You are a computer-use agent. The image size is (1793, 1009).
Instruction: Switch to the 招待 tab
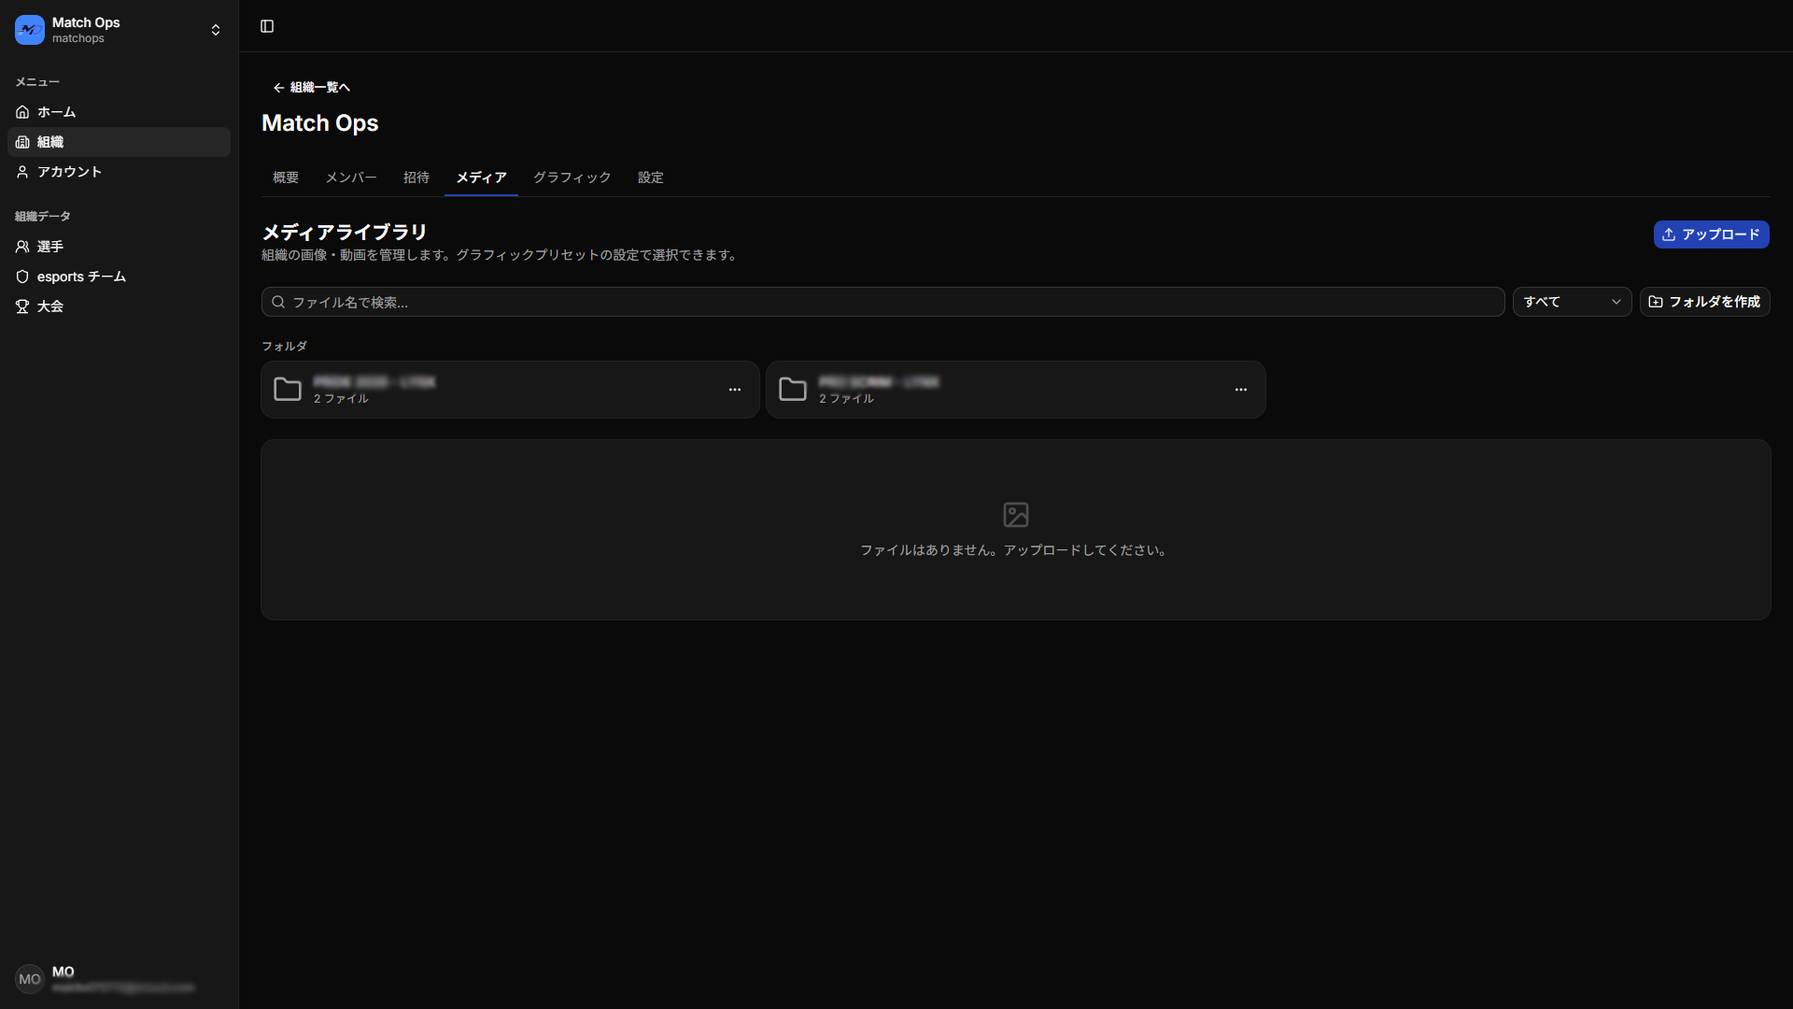(x=416, y=178)
